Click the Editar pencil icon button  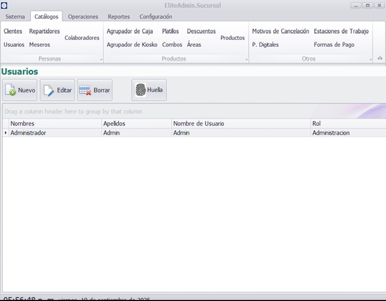coord(58,90)
